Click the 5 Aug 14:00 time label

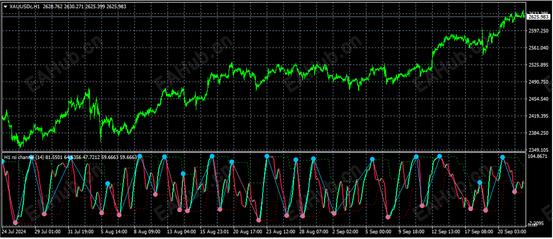(x=114, y=232)
